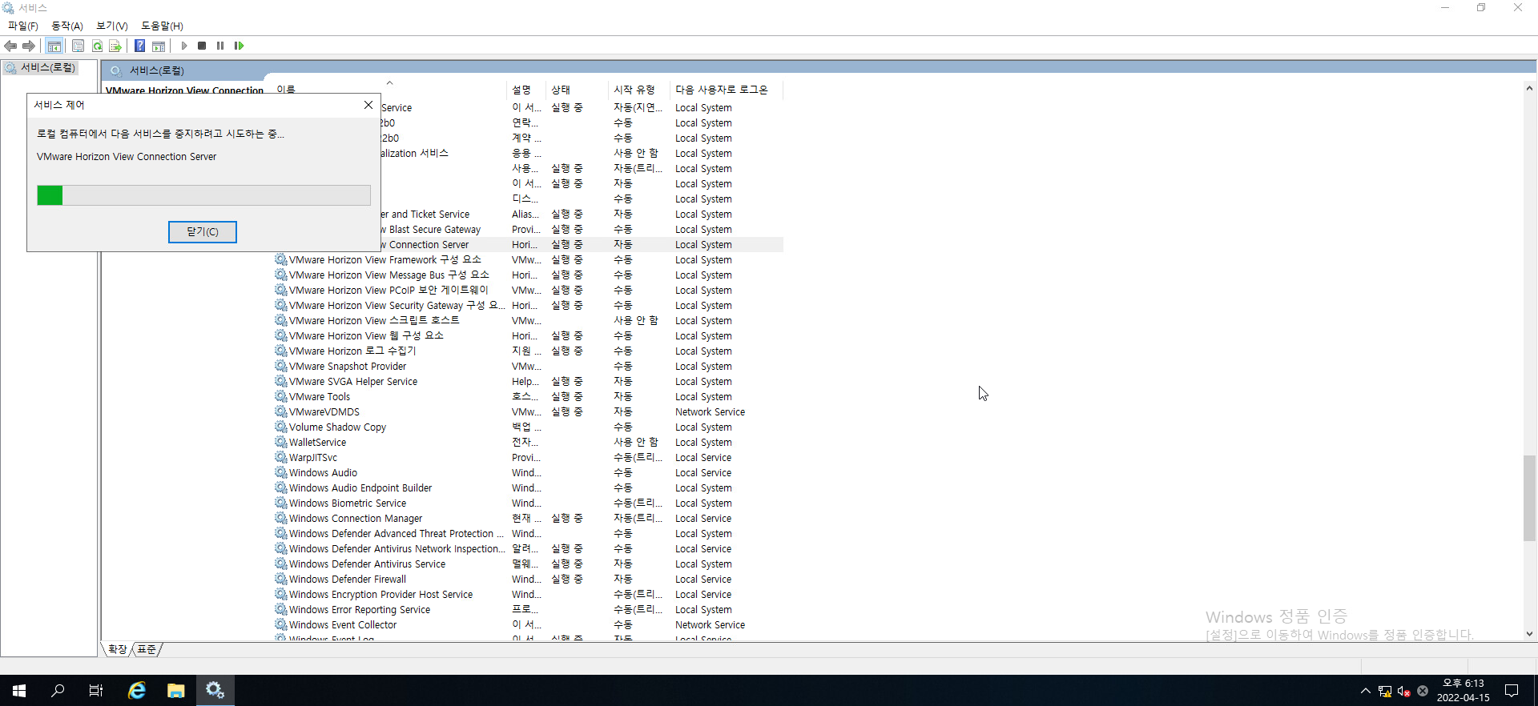Click the Pause Service toolbar icon
Image resolution: width=1538 pixels, height=706 pixels.
[220, 46]
